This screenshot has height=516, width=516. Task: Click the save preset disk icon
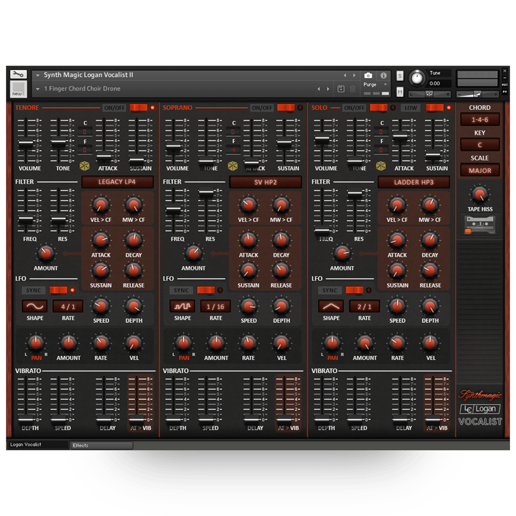point(341,89)
